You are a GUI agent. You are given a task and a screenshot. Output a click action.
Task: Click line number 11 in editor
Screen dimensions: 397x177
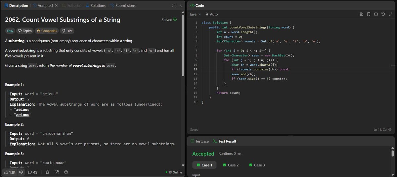tap(196, 69)
